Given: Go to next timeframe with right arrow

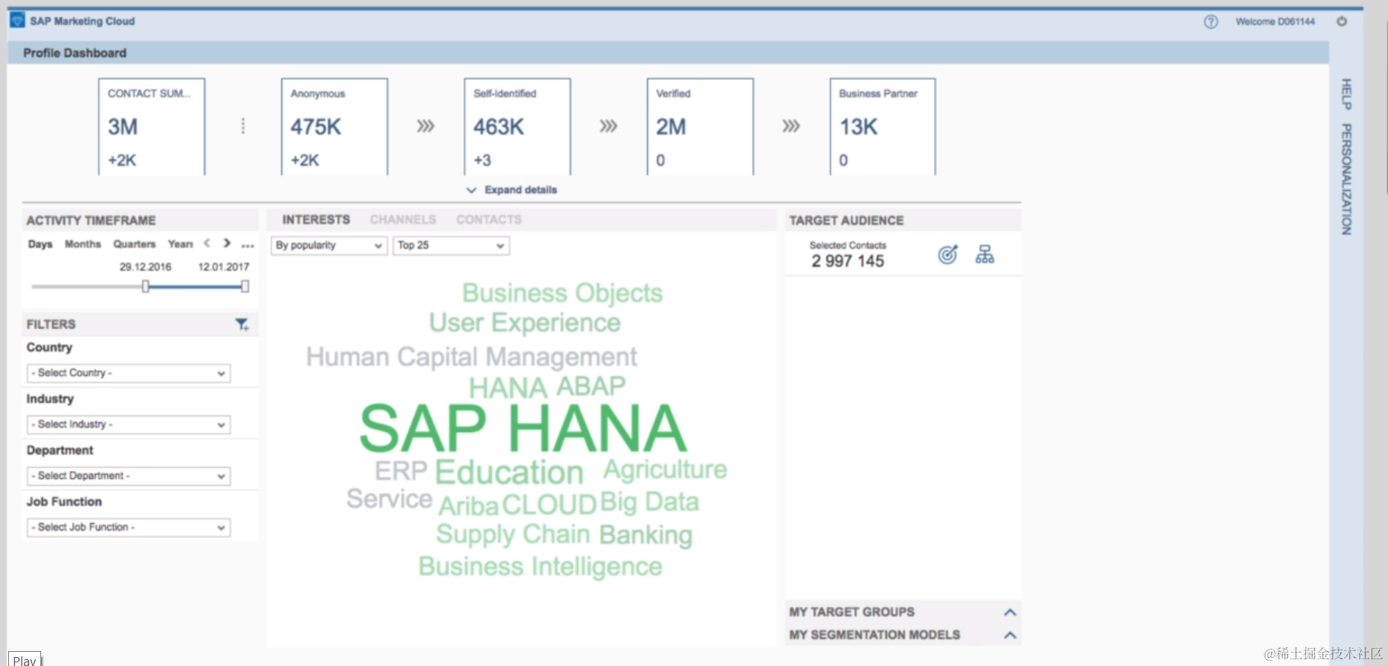Looking at the screenshot, I should tap(227, 243).
